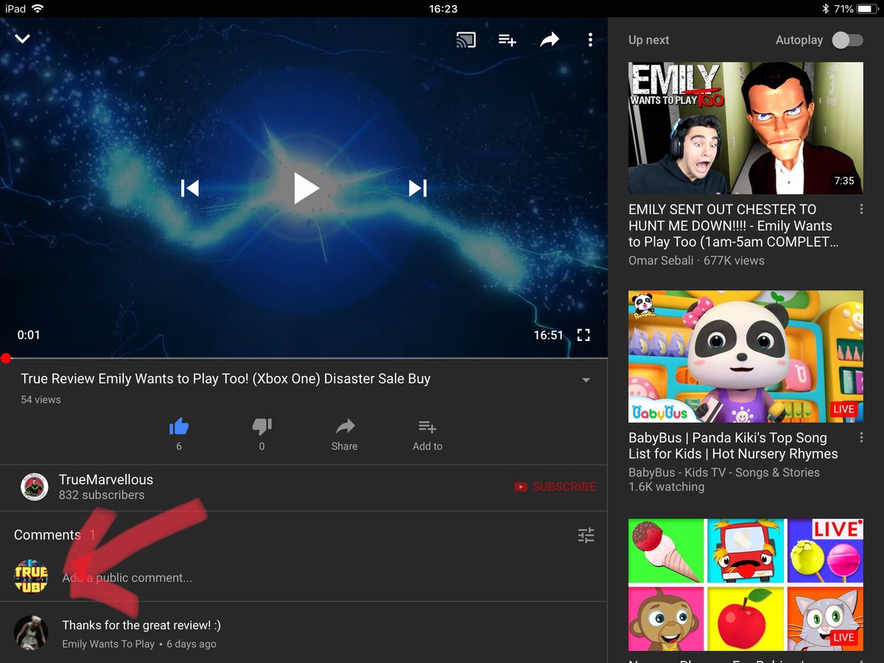Viewport: 884px width, 663px height.
Task: Tap the 16:51 duration label
Action: click(548, 335)
